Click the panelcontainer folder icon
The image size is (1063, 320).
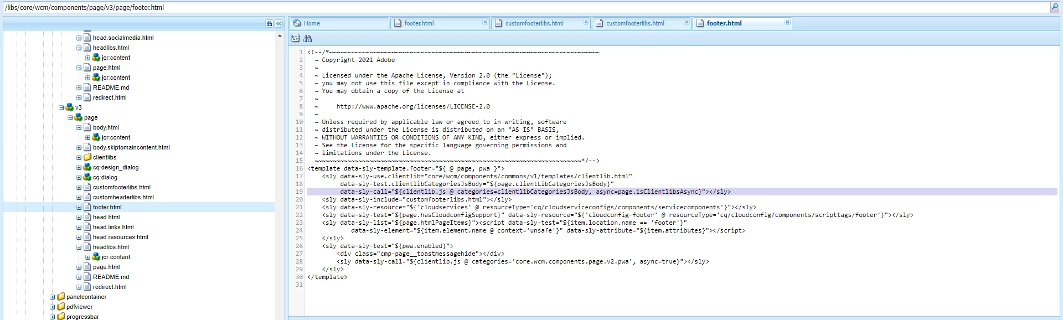61,297
